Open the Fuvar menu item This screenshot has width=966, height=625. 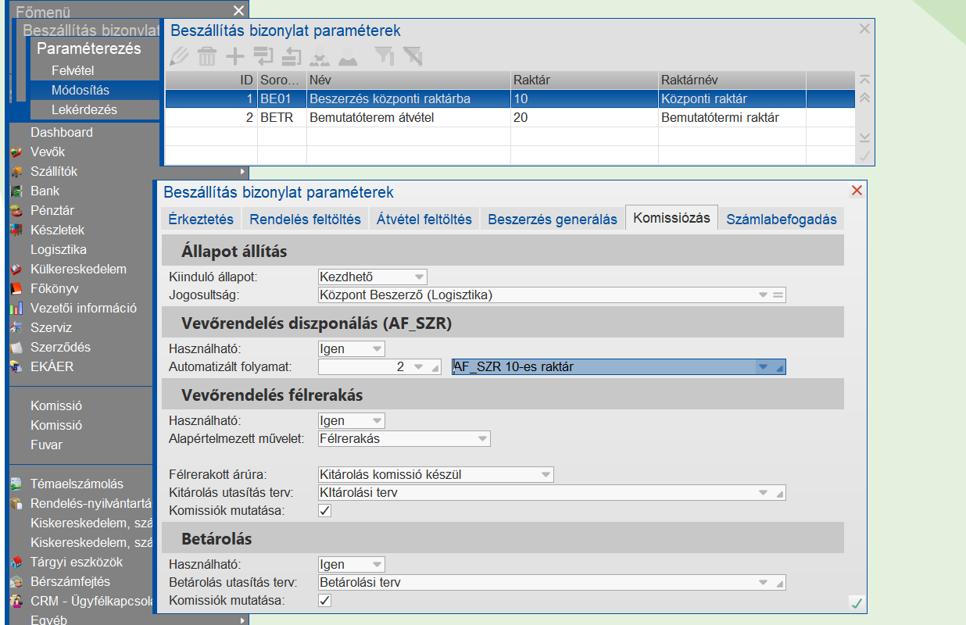[47, 445]
